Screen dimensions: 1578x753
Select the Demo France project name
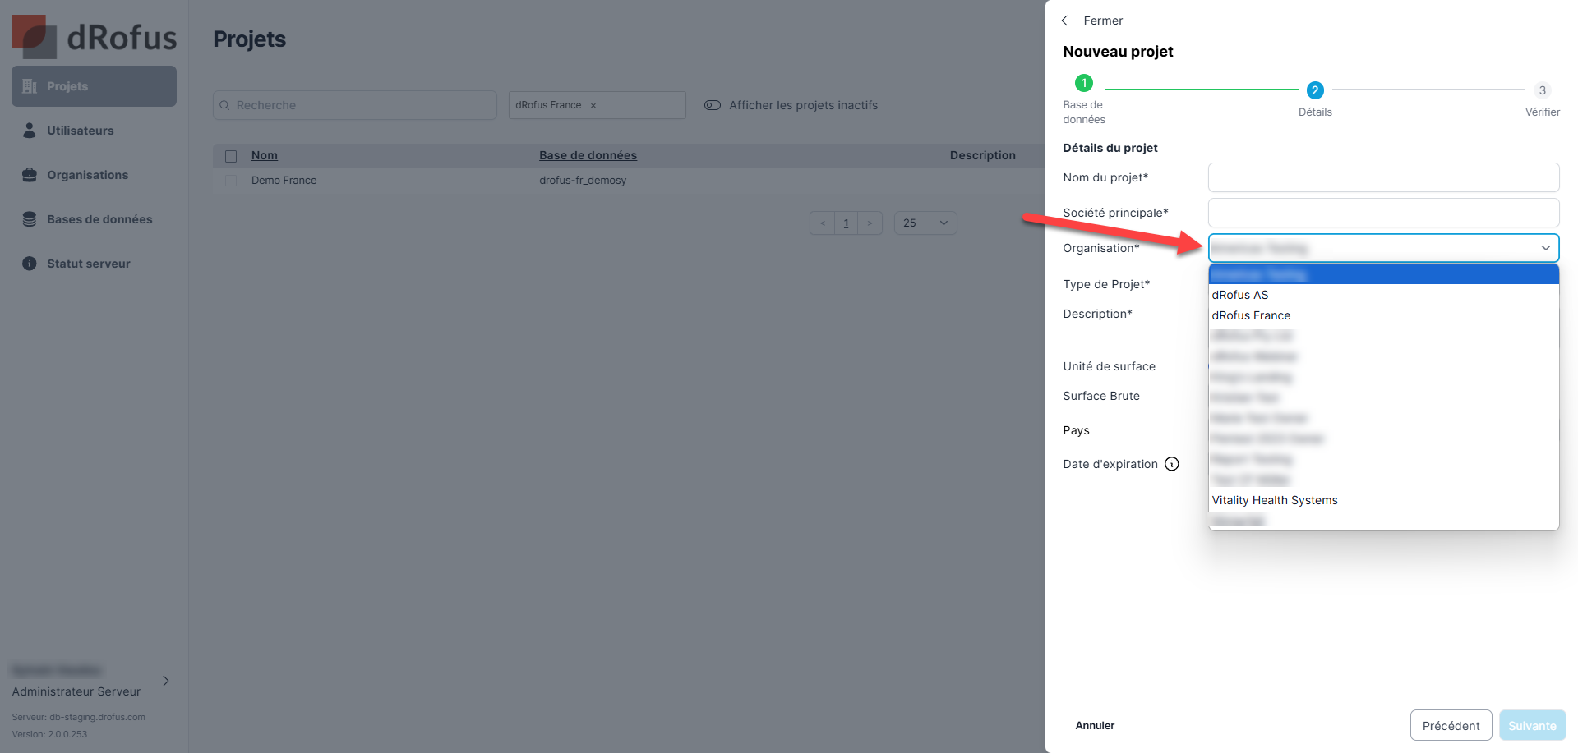(284, 181)
